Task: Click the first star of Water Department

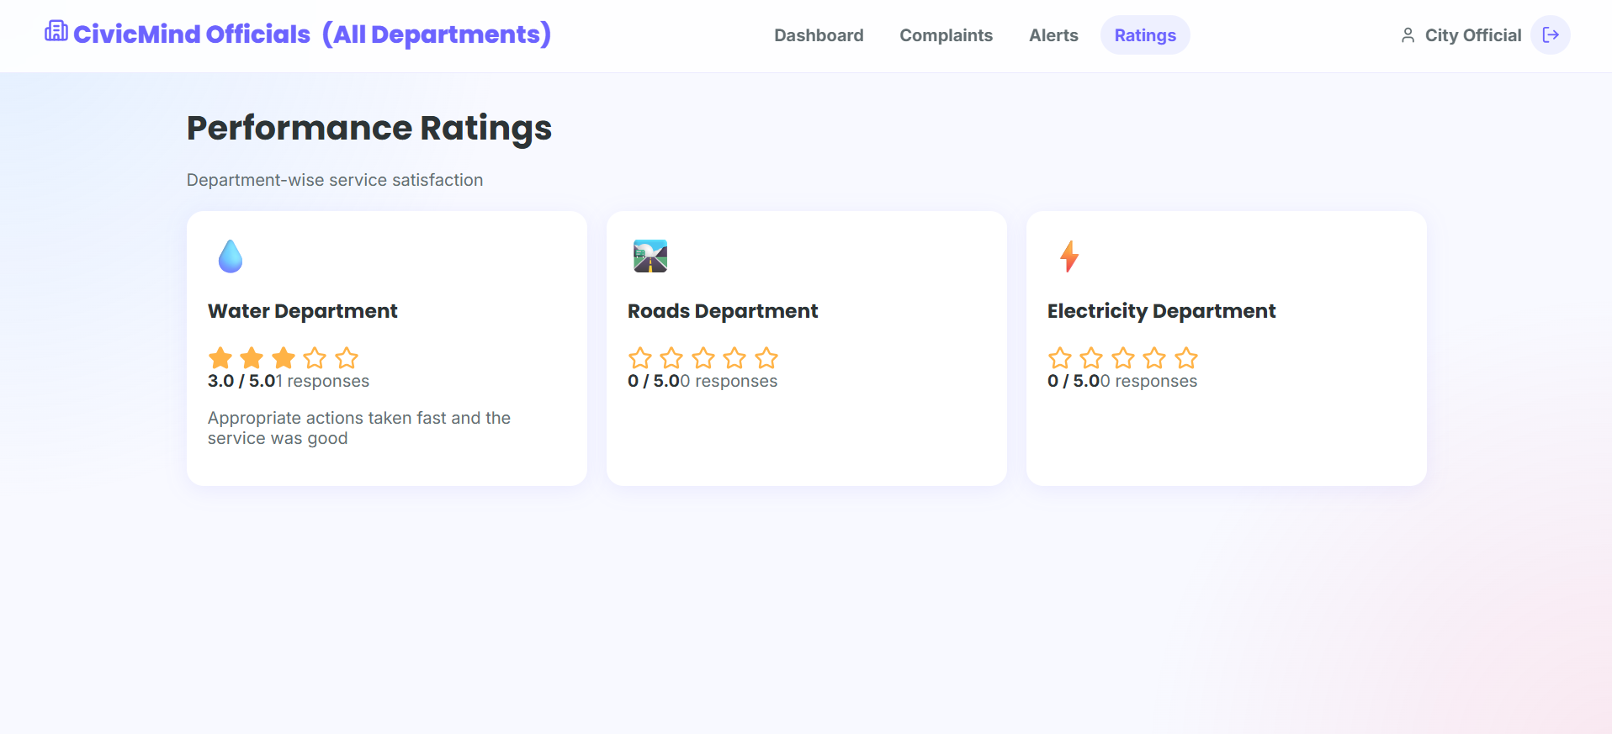Action: (220, 358)
